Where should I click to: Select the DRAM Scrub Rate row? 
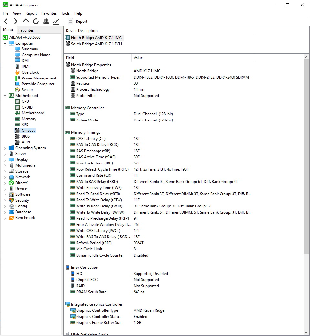(159, 292)
